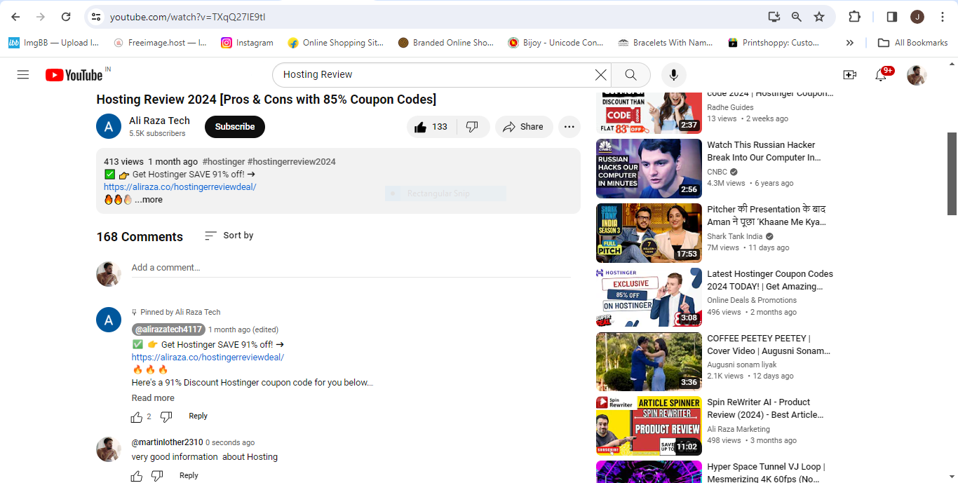
Task: Bookmark this page with the star icon
Action: pyautogui.click(x=818, y=17)
